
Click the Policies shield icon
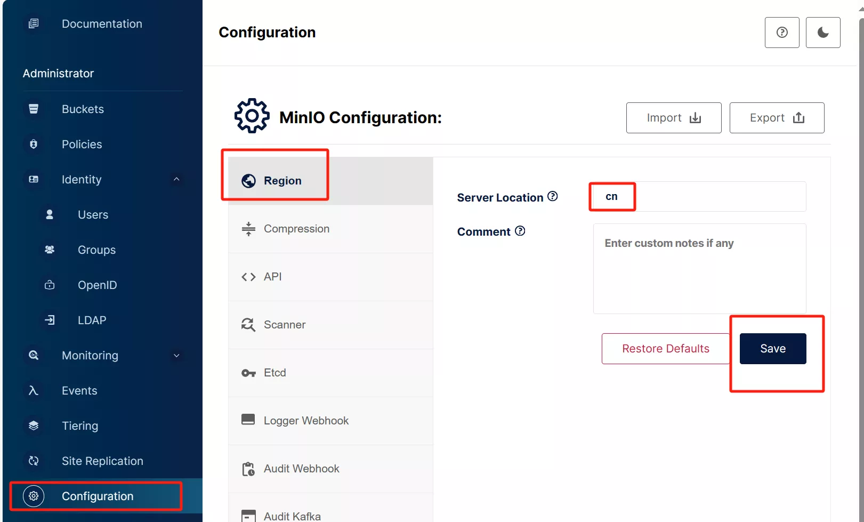[x=34, y=144]
